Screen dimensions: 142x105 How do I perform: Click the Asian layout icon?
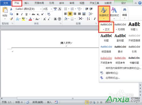tap(80, 19)
